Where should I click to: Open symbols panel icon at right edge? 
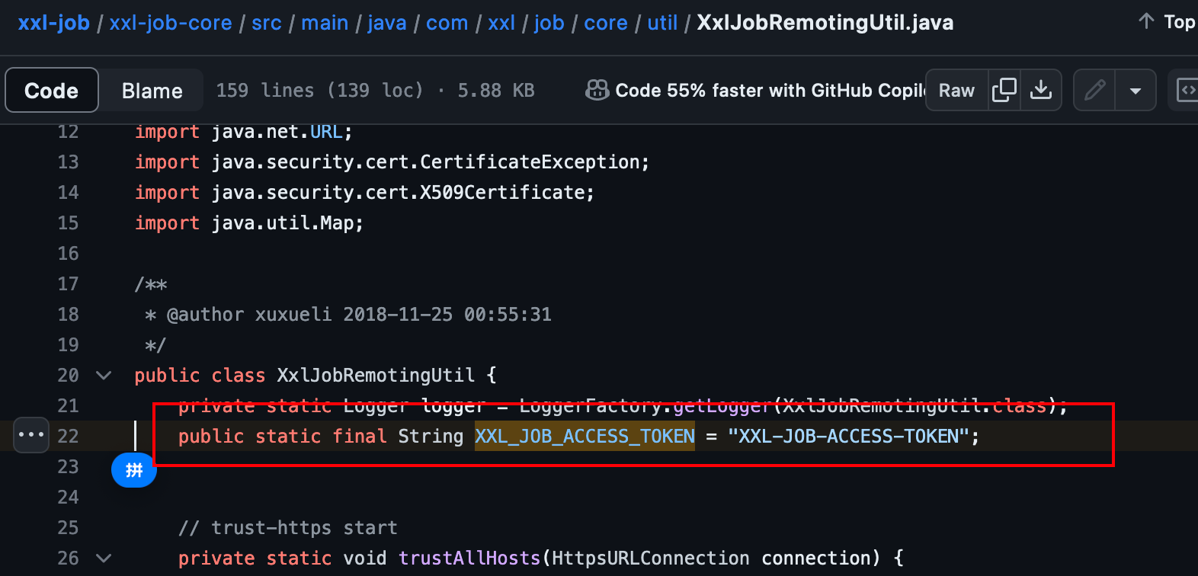1186,90
